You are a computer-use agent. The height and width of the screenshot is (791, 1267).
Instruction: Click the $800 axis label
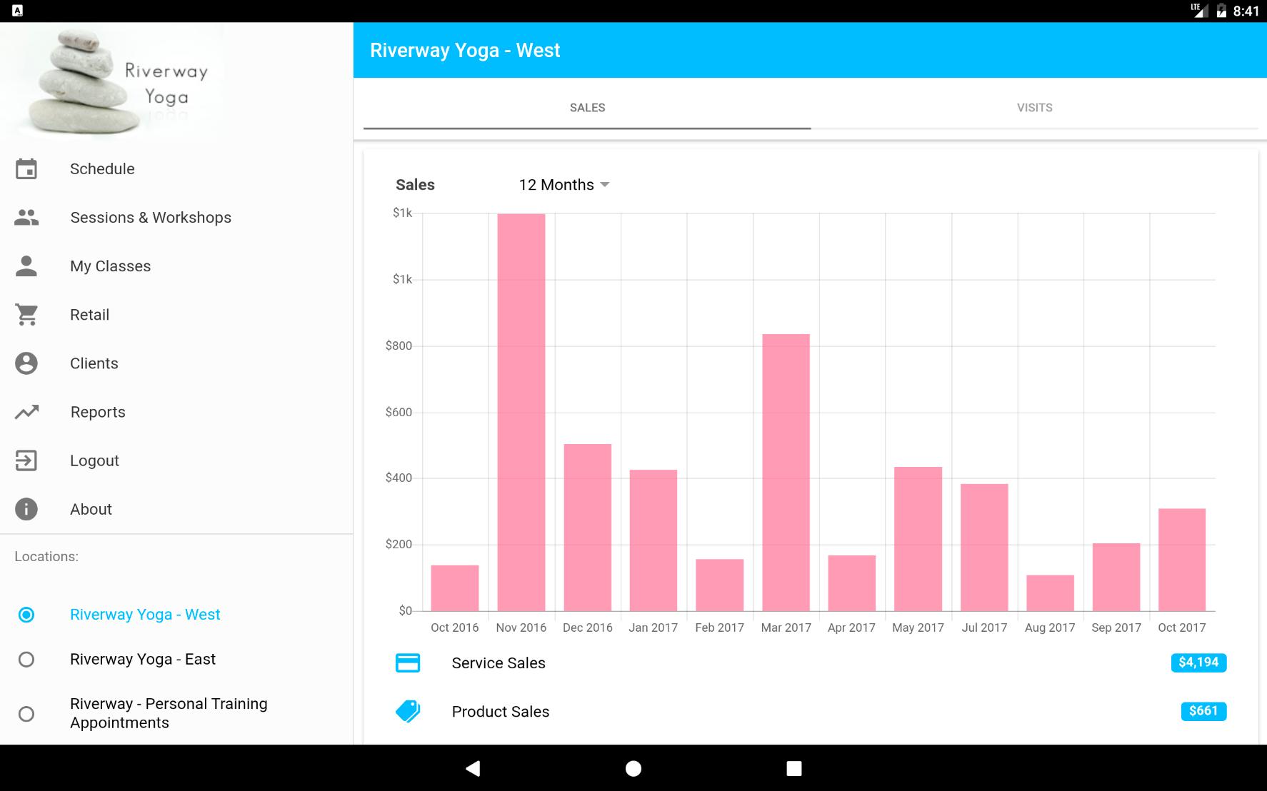(x=399, y=346)
